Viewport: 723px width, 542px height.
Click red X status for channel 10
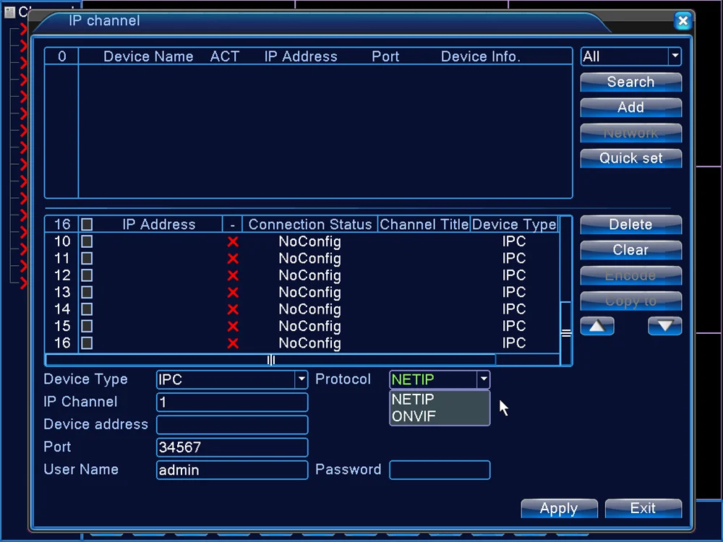233,241
